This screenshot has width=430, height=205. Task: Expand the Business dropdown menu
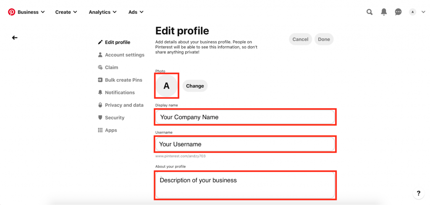tap(31, 12)
